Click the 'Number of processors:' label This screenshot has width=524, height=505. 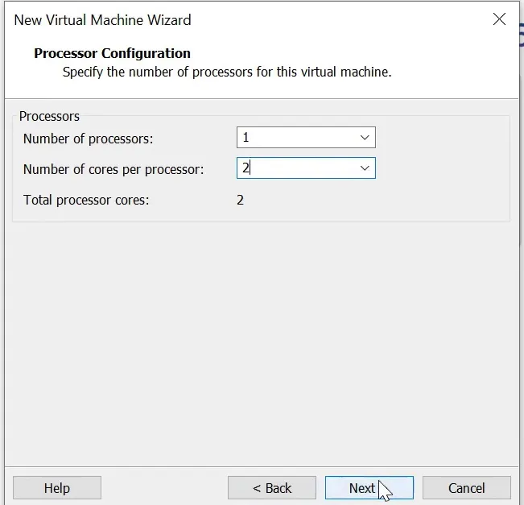pyautogui.click(x=88, y=139)
